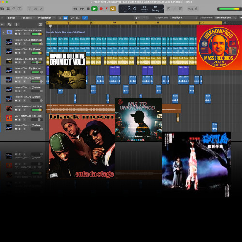Viewport: 242px width, 242px height.
Task: Click the Rewind transport button
Action: pos(75,9)
